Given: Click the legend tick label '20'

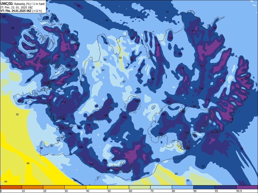Looking at the screenshot, I should click(45, 191).
